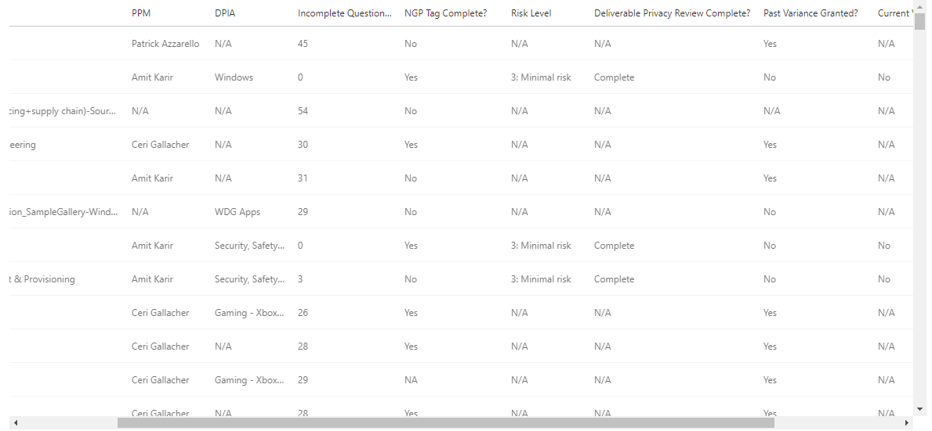Sort by the DPIA column header
Viewport: 932px width, 431px height.
pos(225,13)
